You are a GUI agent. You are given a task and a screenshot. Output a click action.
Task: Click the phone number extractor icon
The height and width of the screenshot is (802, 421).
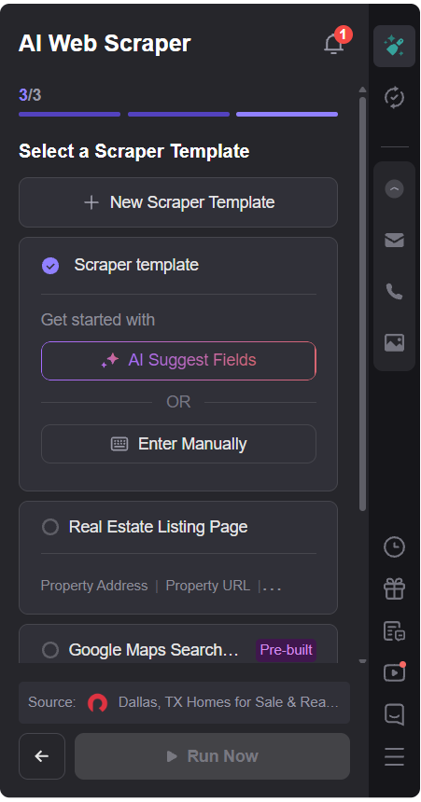[x=394, y=292]
